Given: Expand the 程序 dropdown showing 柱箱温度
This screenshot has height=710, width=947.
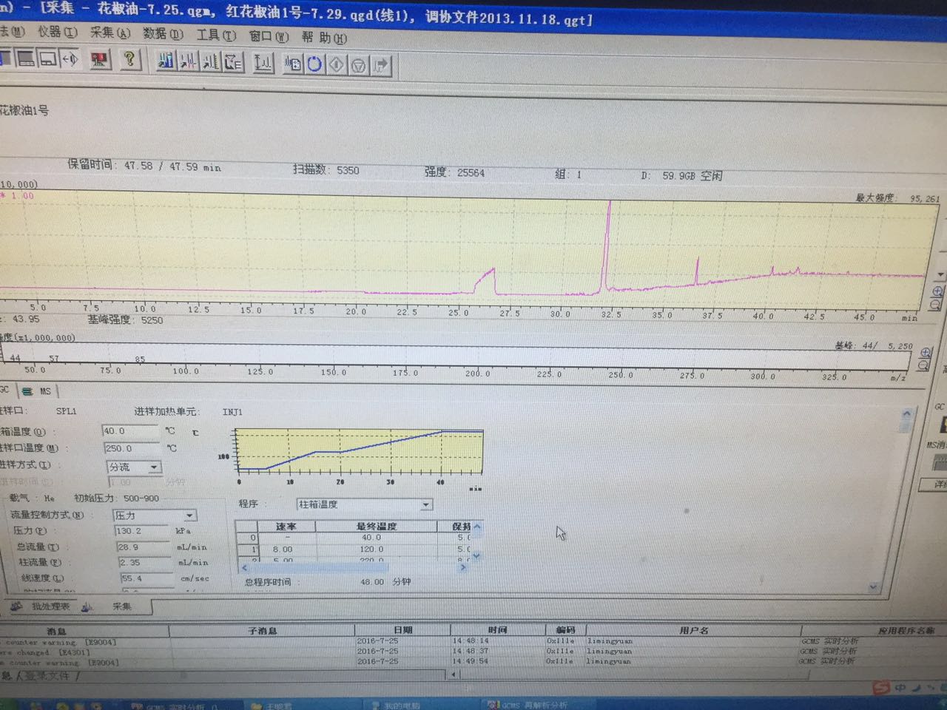Looking at the screenshot, I should pyautogui.click(x=426, y=504).
